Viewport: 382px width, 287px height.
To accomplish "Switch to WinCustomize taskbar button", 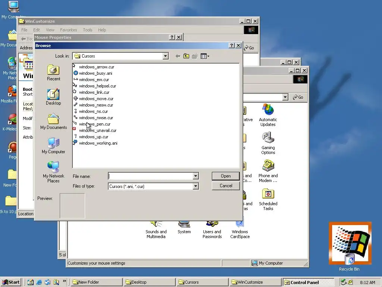I will [255, 282].
